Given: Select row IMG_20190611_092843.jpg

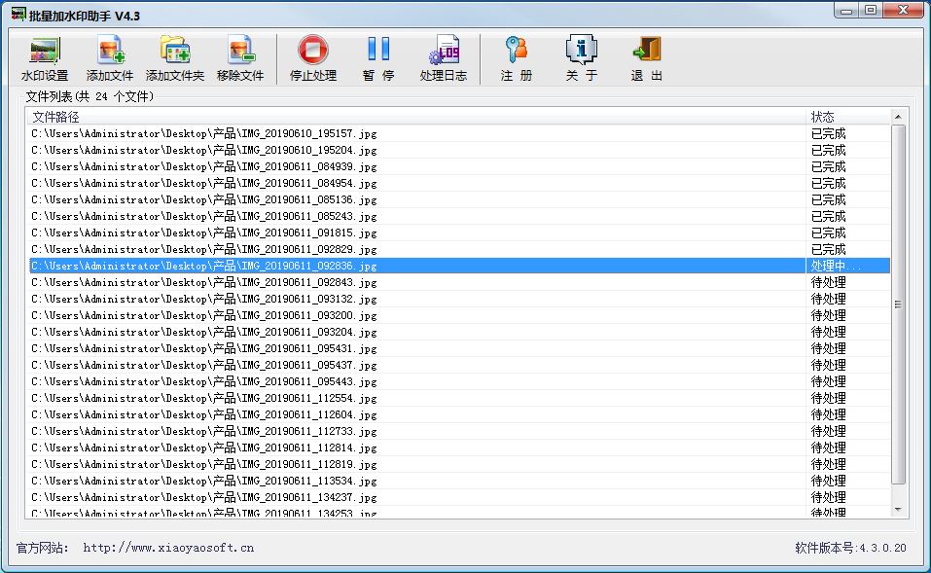Looking at the screenshot, I should pos(459,283).
